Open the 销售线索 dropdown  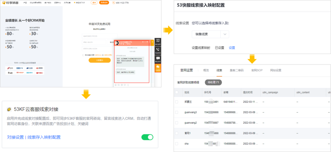tap(210, 34)
